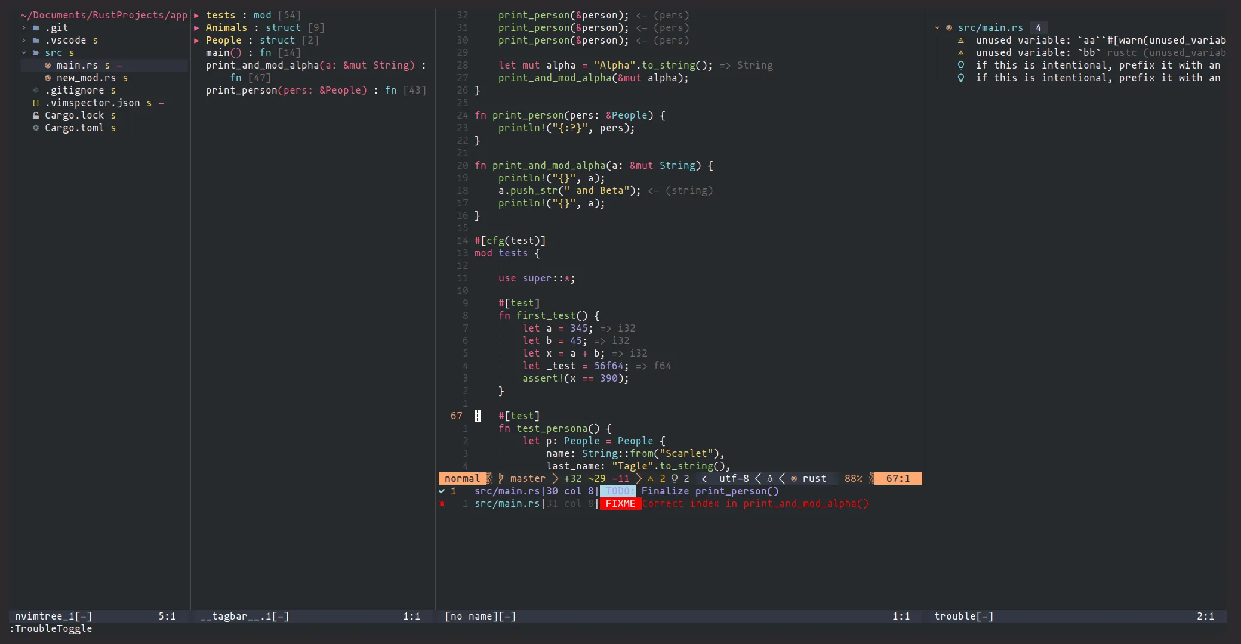Click the light blue TODO label badge
This screenshot has height=644, width=1241.
click(x=618, y=491)
